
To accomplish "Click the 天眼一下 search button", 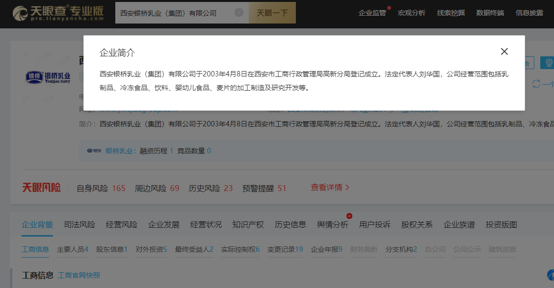I will (x=272, y=13).
